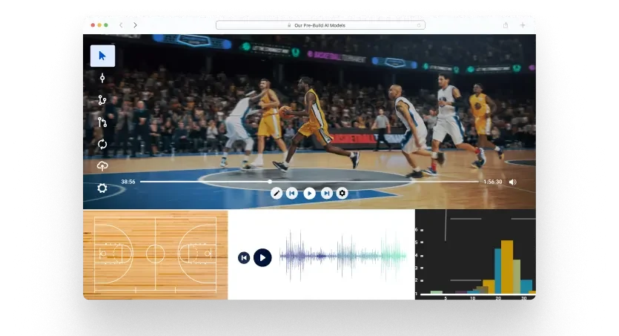The width and height of the screenshot is (619, 336).
Task: Click the address bar titled Our Pre-Build AI Models
Action: coord(320,25)
